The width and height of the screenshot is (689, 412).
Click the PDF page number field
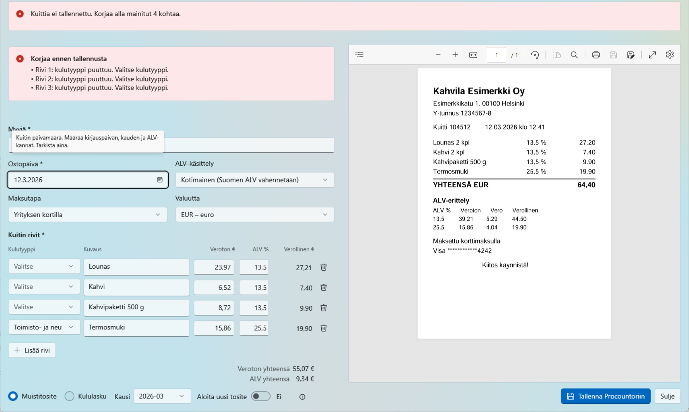(496, 55)
